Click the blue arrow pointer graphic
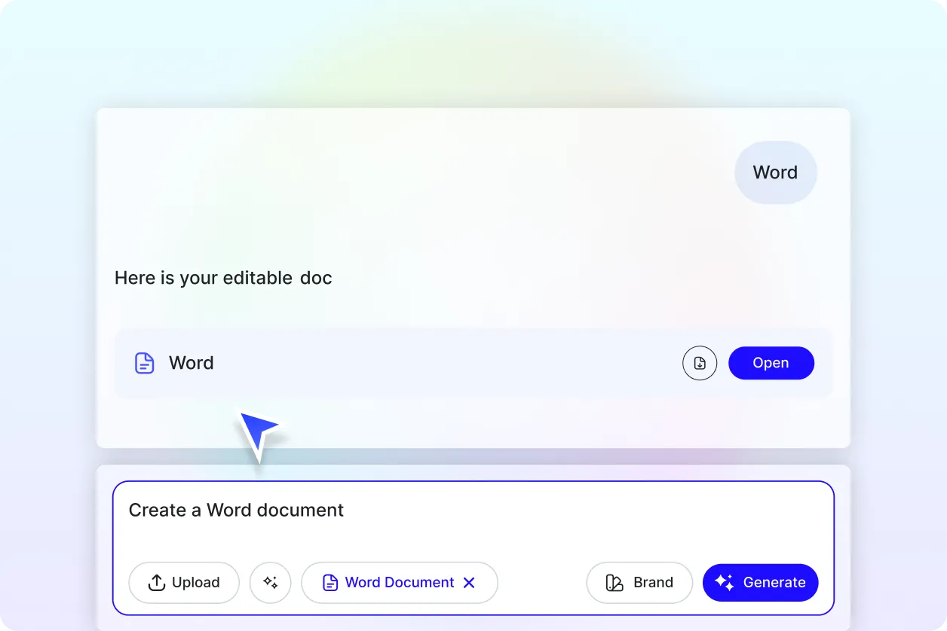The width and height of the screenshot is (947, 631). click(x=258, y=432)
